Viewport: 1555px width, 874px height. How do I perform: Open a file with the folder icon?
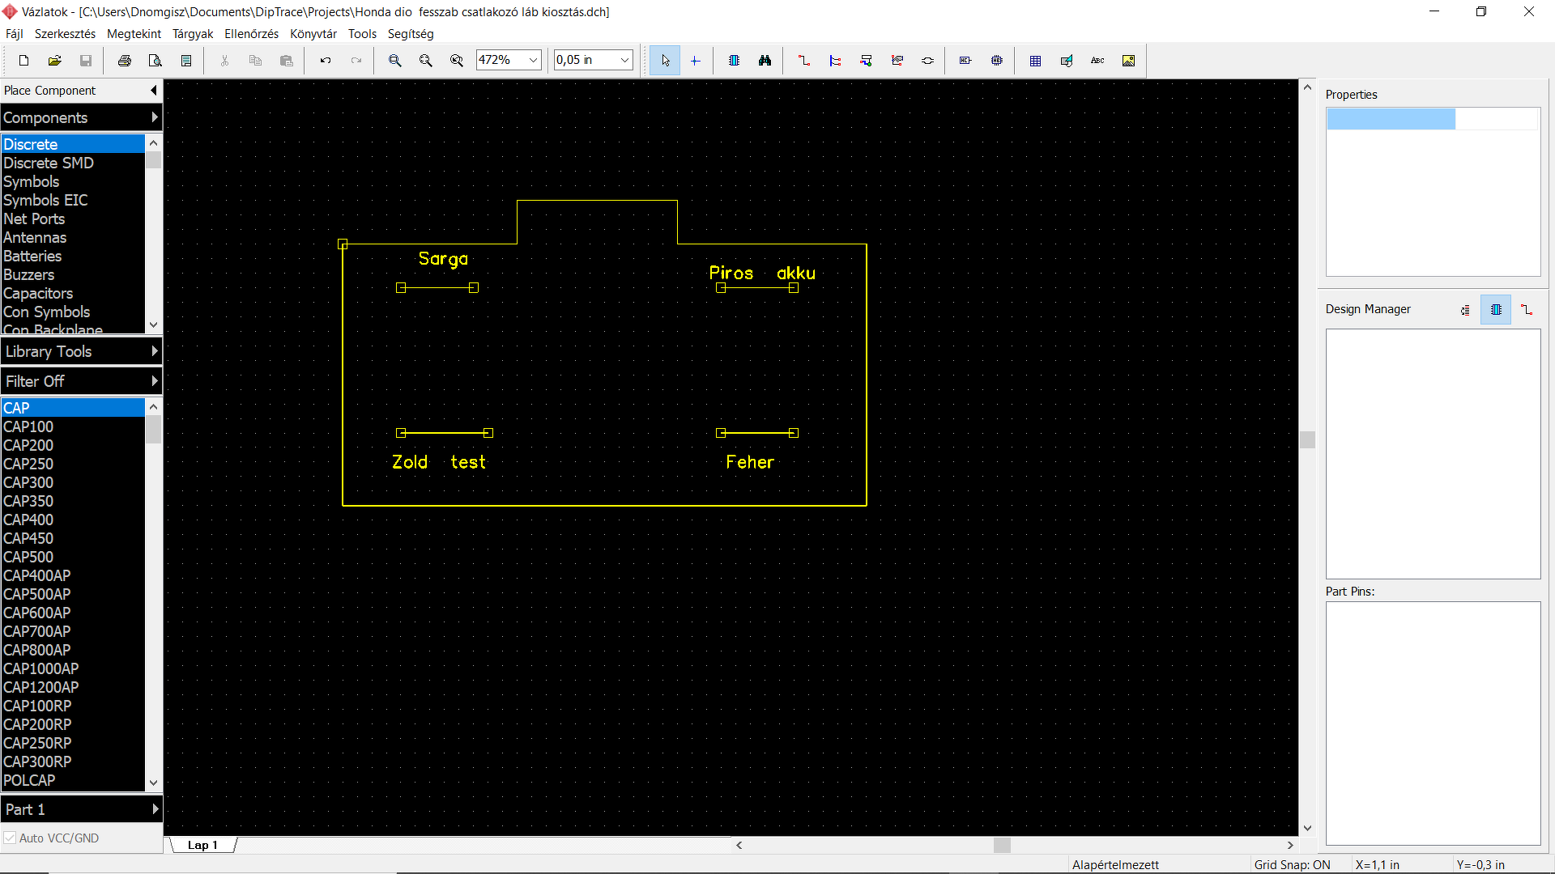click(54, 61)
